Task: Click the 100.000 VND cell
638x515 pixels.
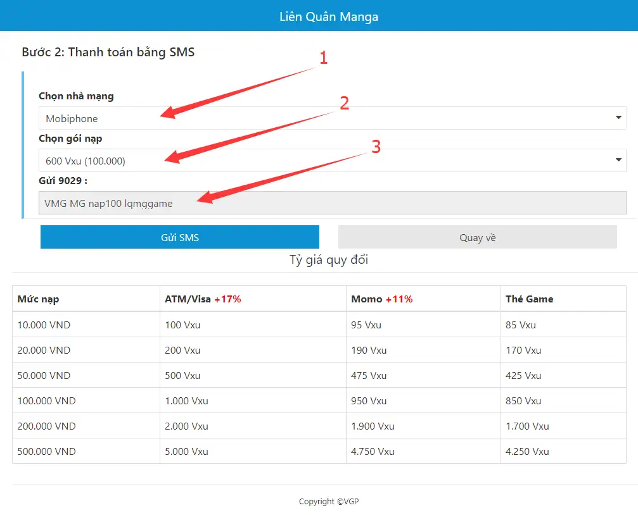Action: [x=86, y=400]
